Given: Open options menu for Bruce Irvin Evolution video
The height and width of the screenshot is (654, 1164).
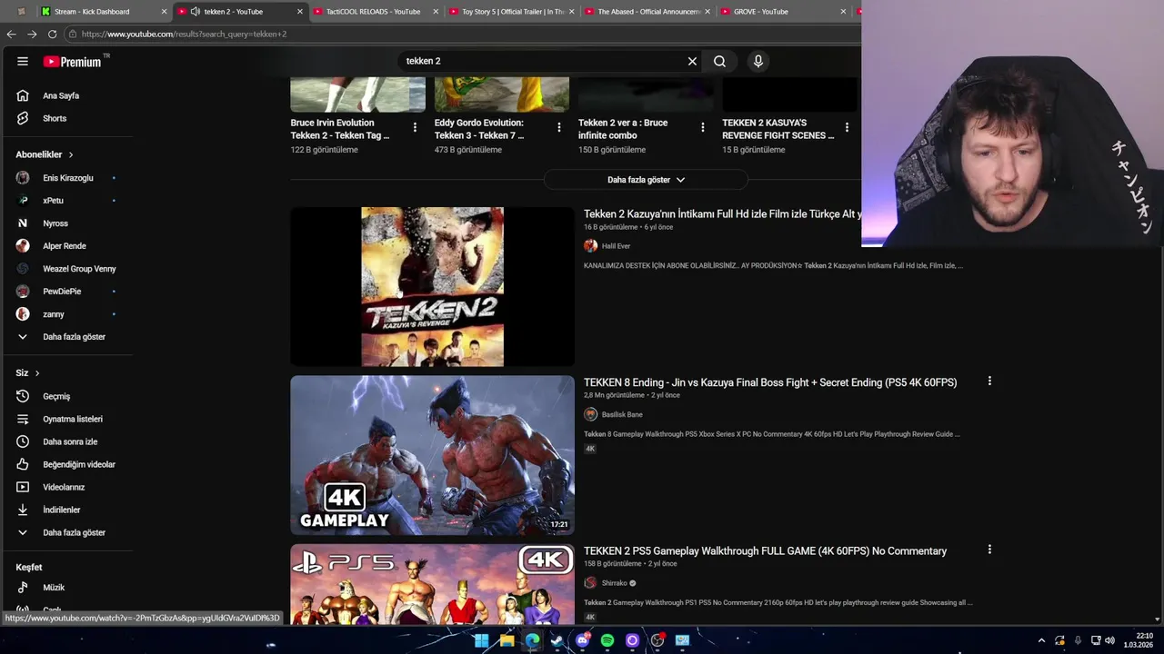Looking at the screenshot, I should coord(415,127).
